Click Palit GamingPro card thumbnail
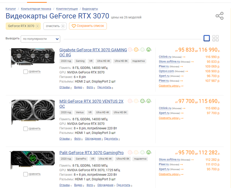Image resolution: width=231 pixels, height=188 pixels. 32,160
